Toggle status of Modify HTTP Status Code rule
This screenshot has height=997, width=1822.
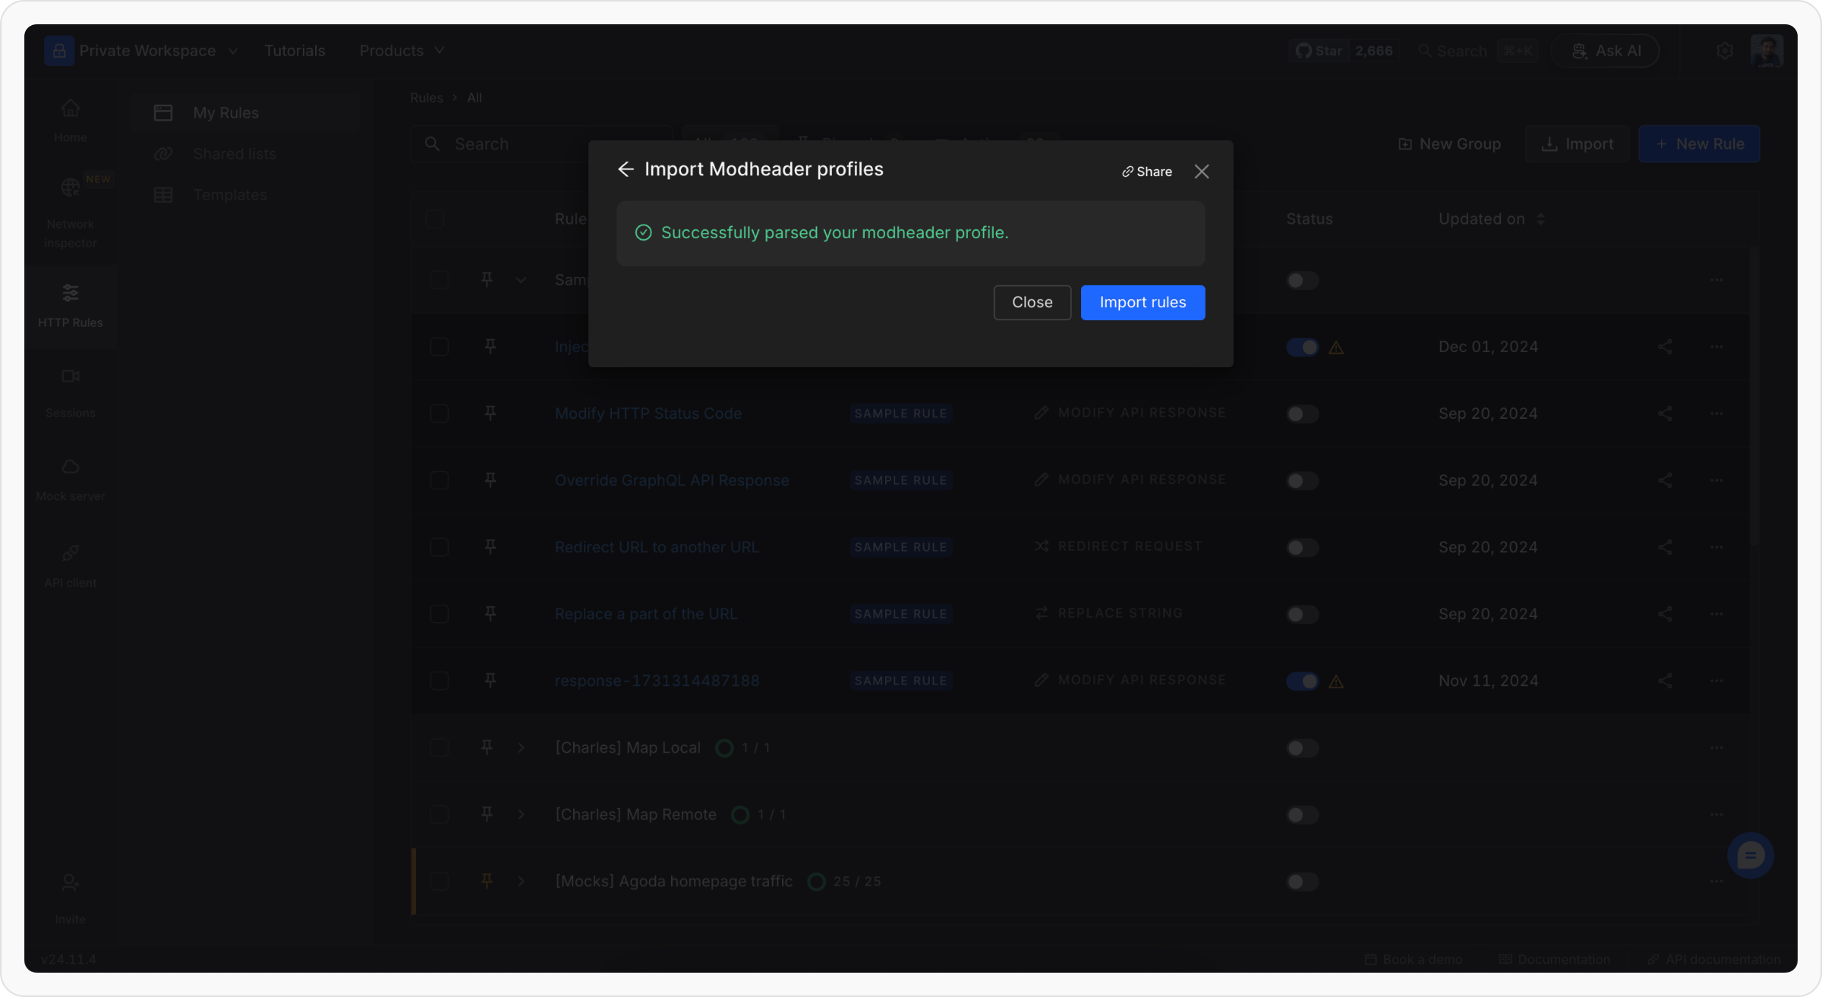pos(1302,414)
